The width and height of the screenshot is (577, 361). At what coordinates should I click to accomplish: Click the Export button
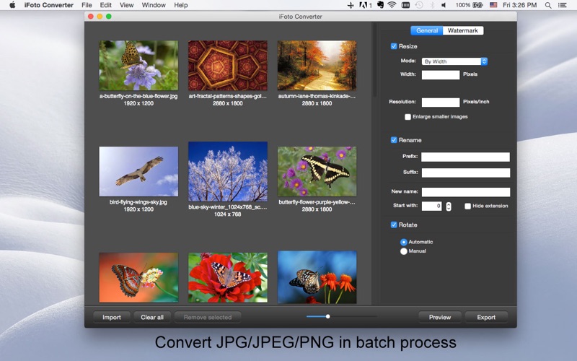pos(486,317)
